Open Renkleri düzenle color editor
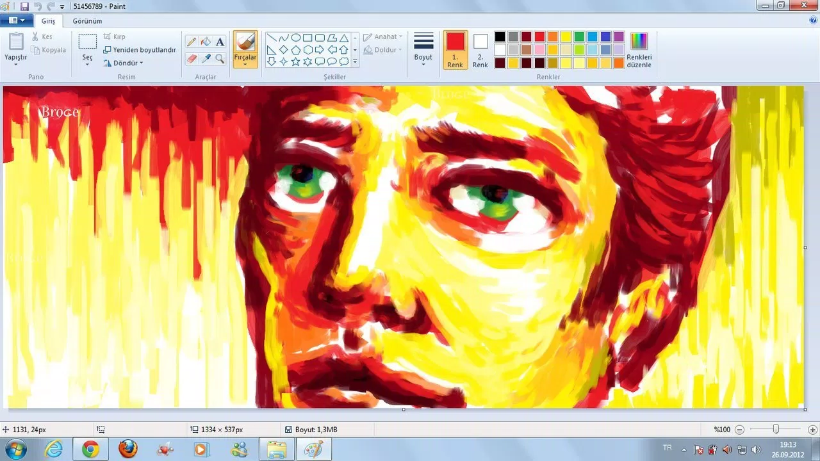This screenshot has width=820, height=461. (639, 50)
